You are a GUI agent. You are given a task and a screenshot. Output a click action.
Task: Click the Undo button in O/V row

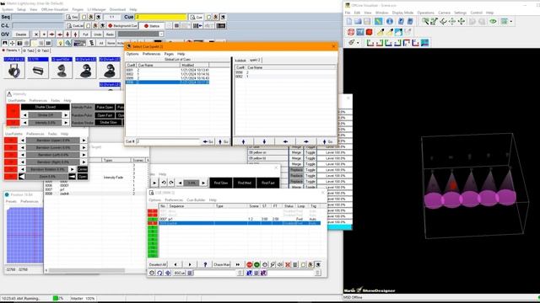coord(98,35)
